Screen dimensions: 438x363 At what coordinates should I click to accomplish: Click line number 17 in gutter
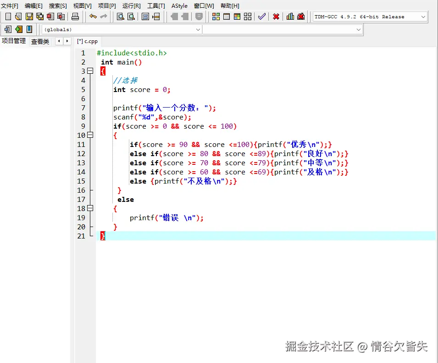81,199
